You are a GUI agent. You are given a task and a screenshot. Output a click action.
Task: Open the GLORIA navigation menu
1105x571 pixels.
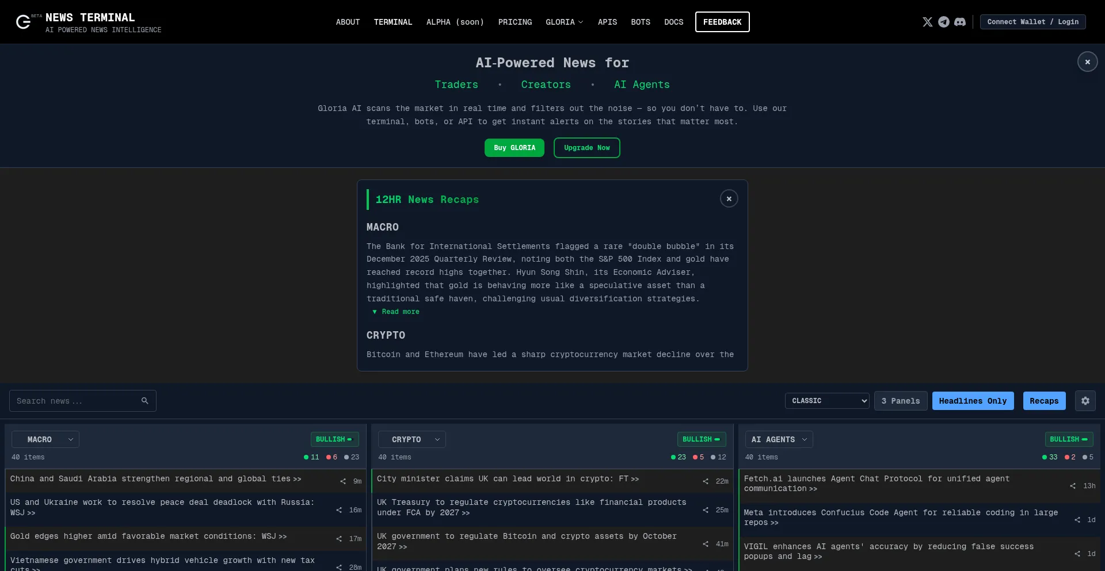click(564, 22)
